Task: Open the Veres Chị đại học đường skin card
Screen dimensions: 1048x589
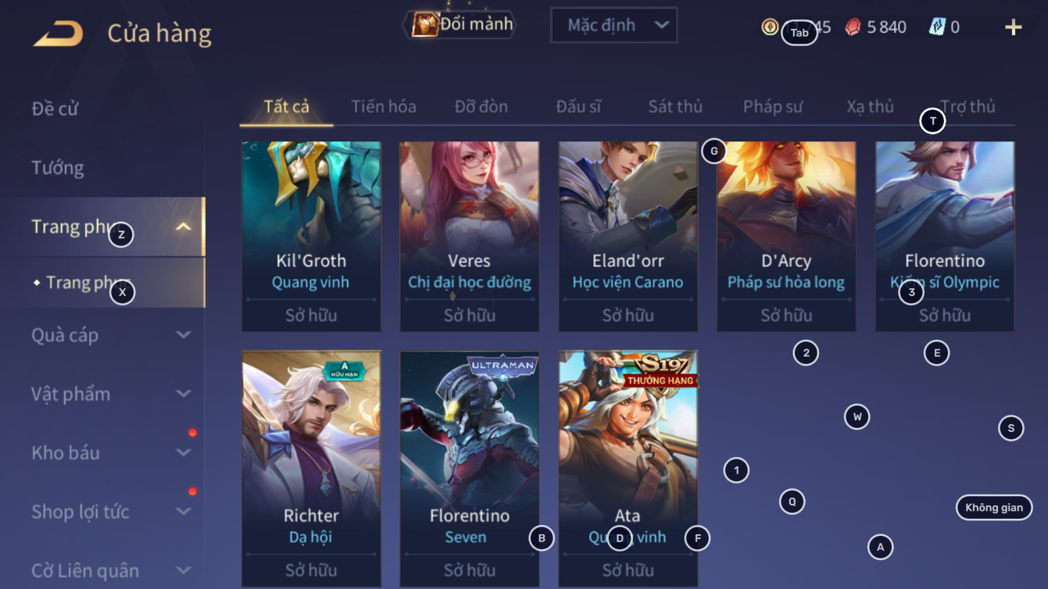Action: tap(470, 236)
